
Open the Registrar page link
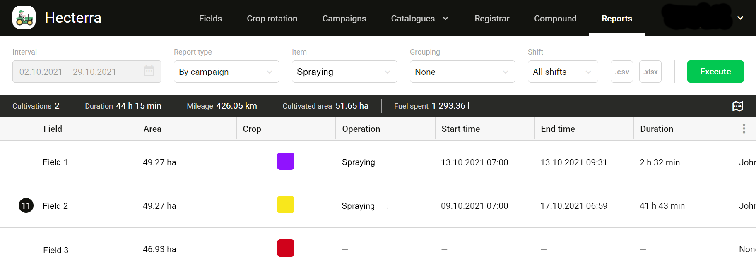491,19
